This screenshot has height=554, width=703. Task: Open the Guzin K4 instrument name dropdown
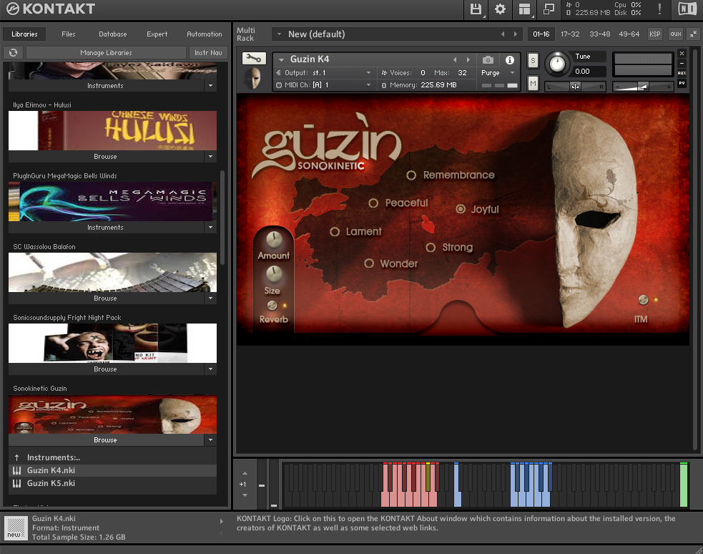(282, 59)
